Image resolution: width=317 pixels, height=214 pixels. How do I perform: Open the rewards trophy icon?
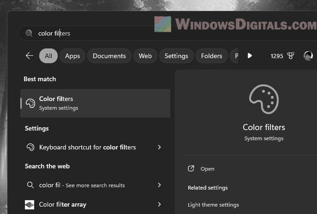pyautogui.click(x=291, y=56)
